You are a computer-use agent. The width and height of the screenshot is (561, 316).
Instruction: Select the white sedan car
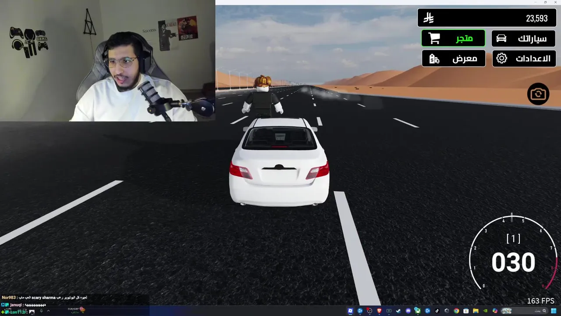click(x=279, y=161)
